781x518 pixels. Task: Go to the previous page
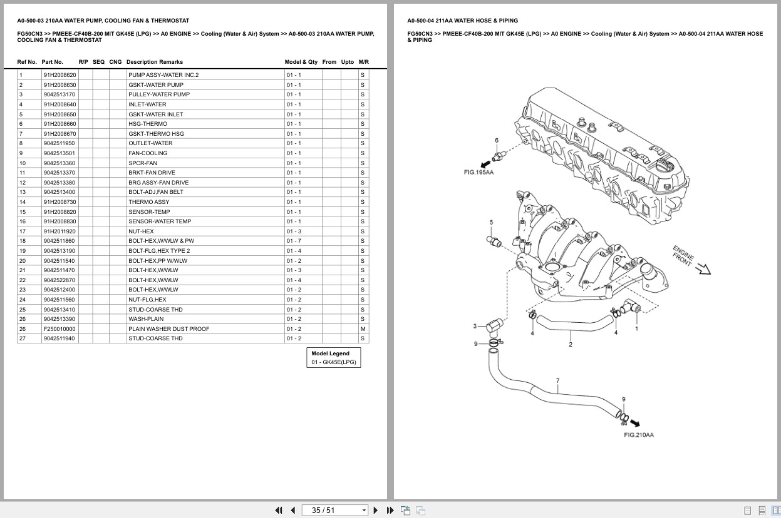(x=292, y=510)
